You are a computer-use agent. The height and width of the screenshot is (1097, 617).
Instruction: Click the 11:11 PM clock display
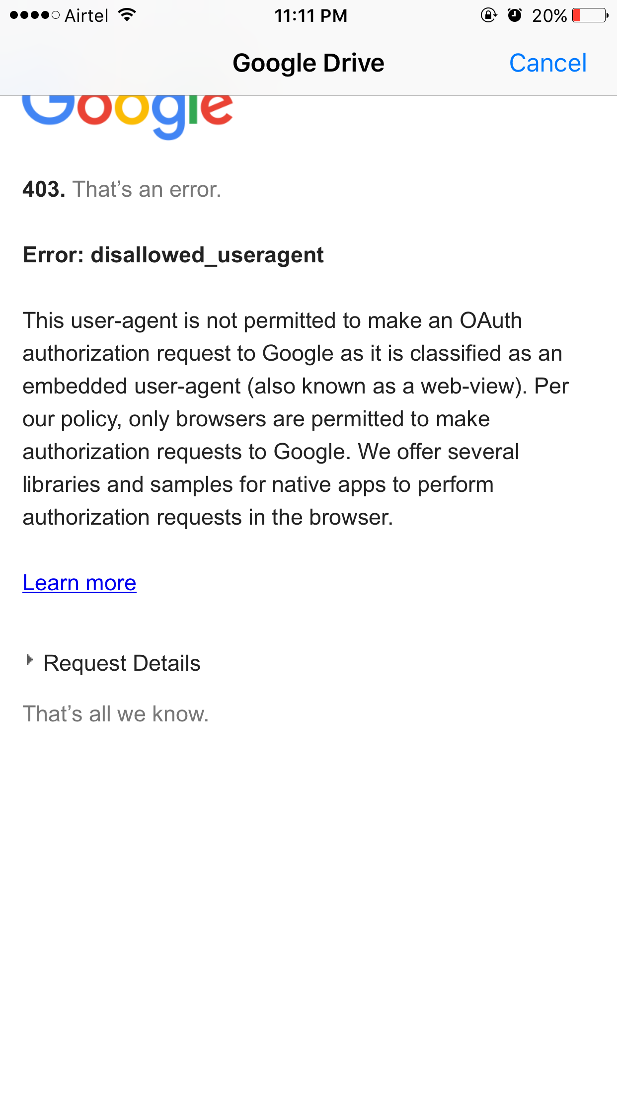pos(312,15)
